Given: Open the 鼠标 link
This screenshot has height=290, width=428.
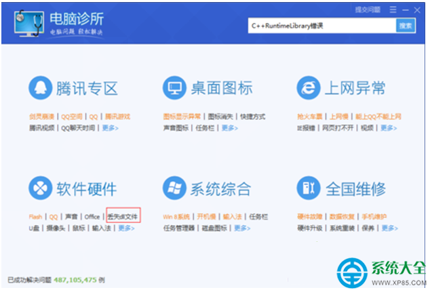Looking at the screenshot, I should pyautogui.click(x=79, y=228).
